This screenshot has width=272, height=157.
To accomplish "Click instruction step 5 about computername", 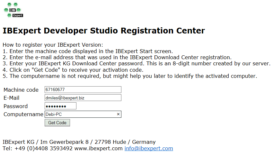I will [x=130, y=76].
